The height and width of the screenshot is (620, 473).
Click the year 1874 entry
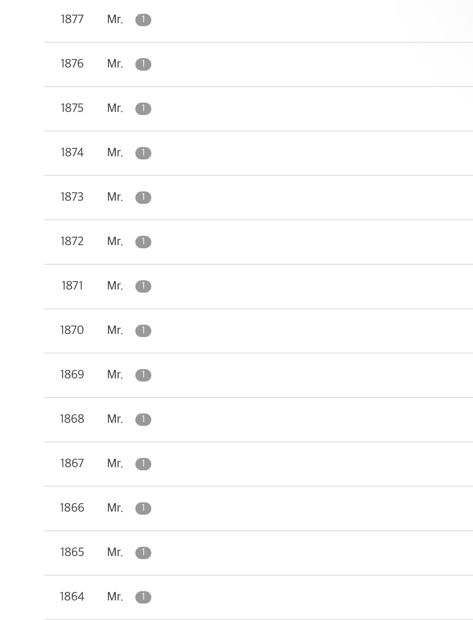(72, 153)
